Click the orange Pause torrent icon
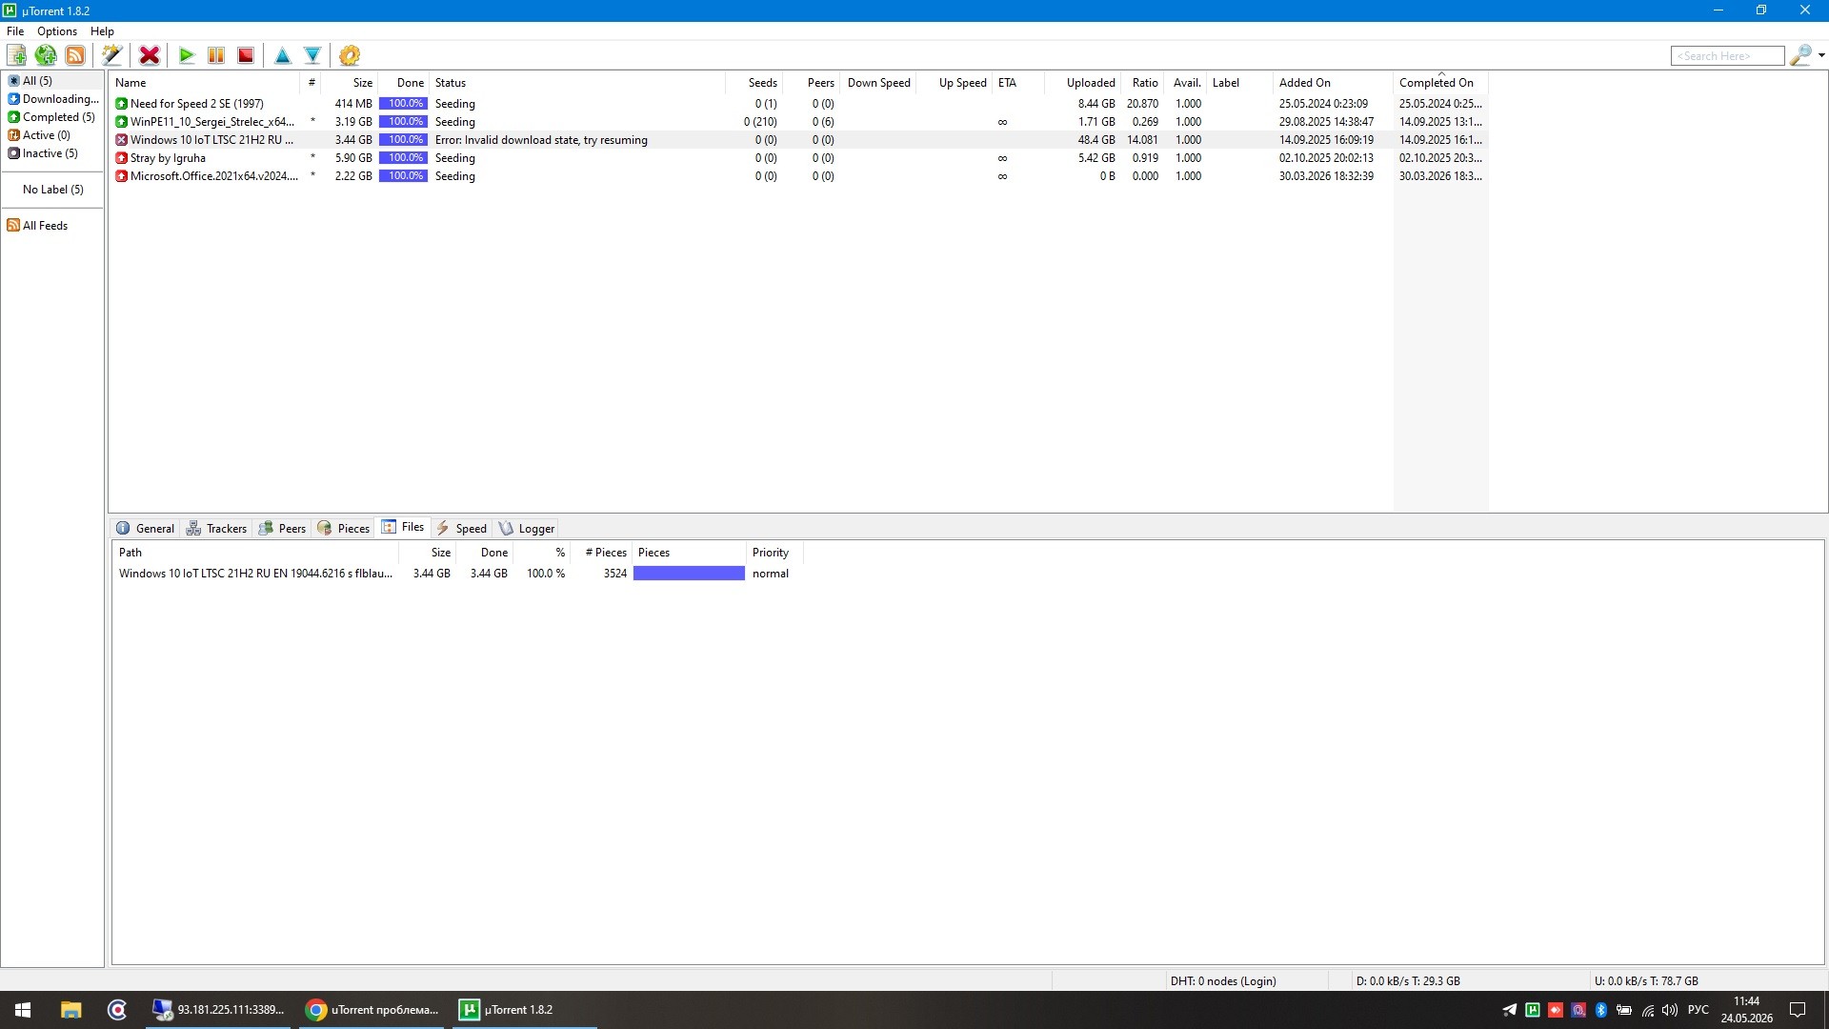The image size is (1829, 1029). click(x=216, y=55)
